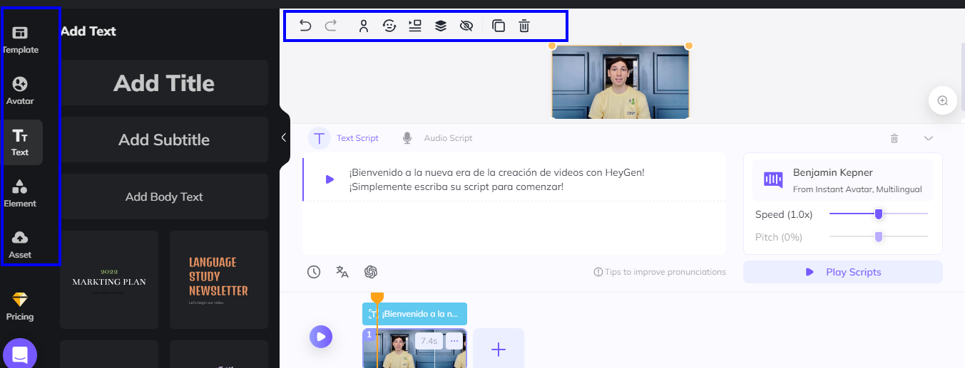Open Tips to improve pronunciations
This screenshot has width=965, height=368.
pyautogui.click(x=660, y=272)
